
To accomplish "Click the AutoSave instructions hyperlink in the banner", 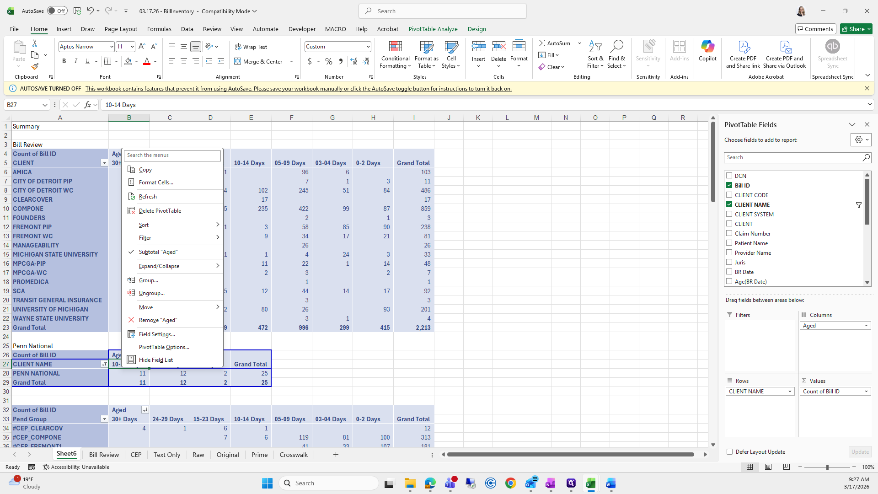I will click(298, 89).
